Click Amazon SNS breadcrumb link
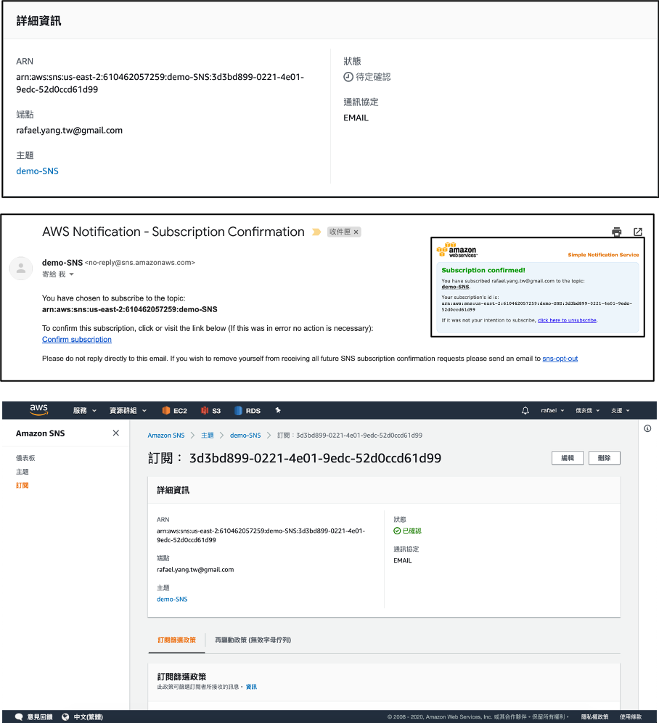Viewport: 659px width, 723px height. coord(166,436)
